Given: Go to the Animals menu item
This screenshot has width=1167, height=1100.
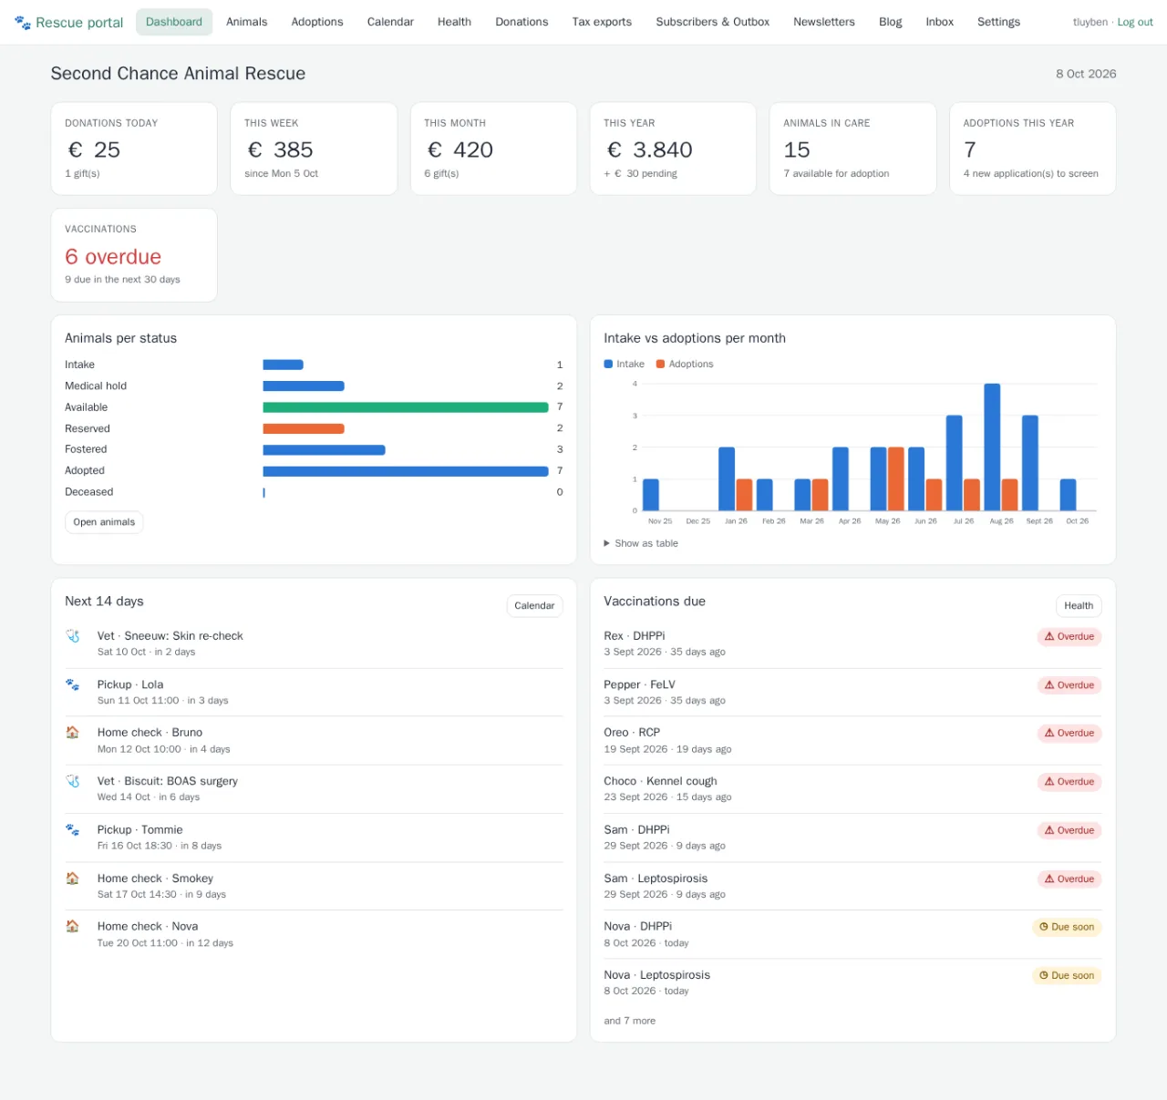Looking at the screenshot, I should pyautogui.click(x=247, y=22).
